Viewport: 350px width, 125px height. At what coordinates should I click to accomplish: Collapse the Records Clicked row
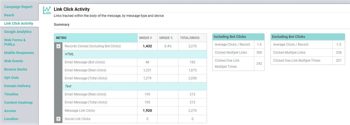pos(58,46)
